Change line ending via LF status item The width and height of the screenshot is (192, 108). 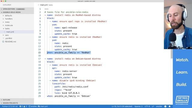[153, 106]
